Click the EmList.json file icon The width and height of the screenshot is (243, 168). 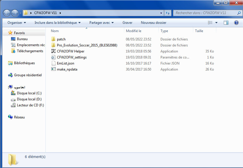(53, 63)
